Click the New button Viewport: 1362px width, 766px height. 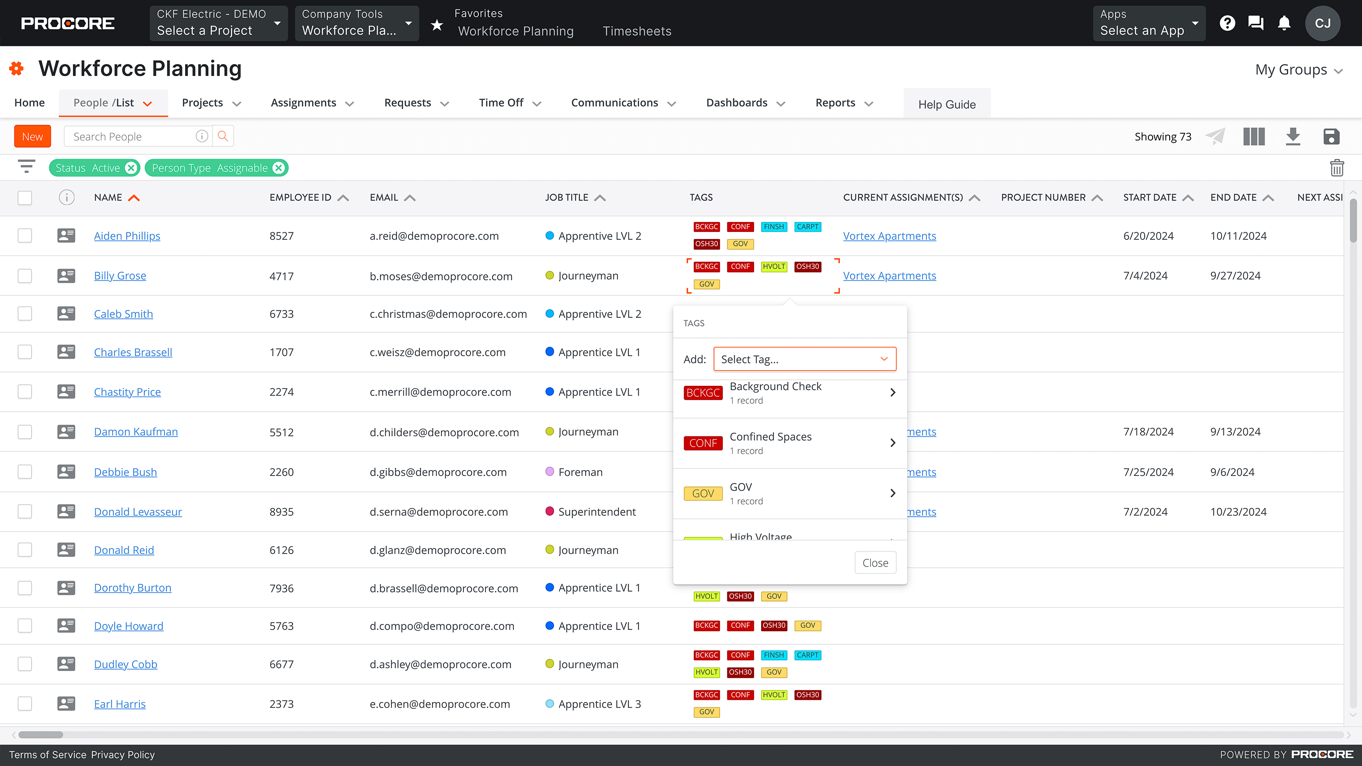point(32,136)
